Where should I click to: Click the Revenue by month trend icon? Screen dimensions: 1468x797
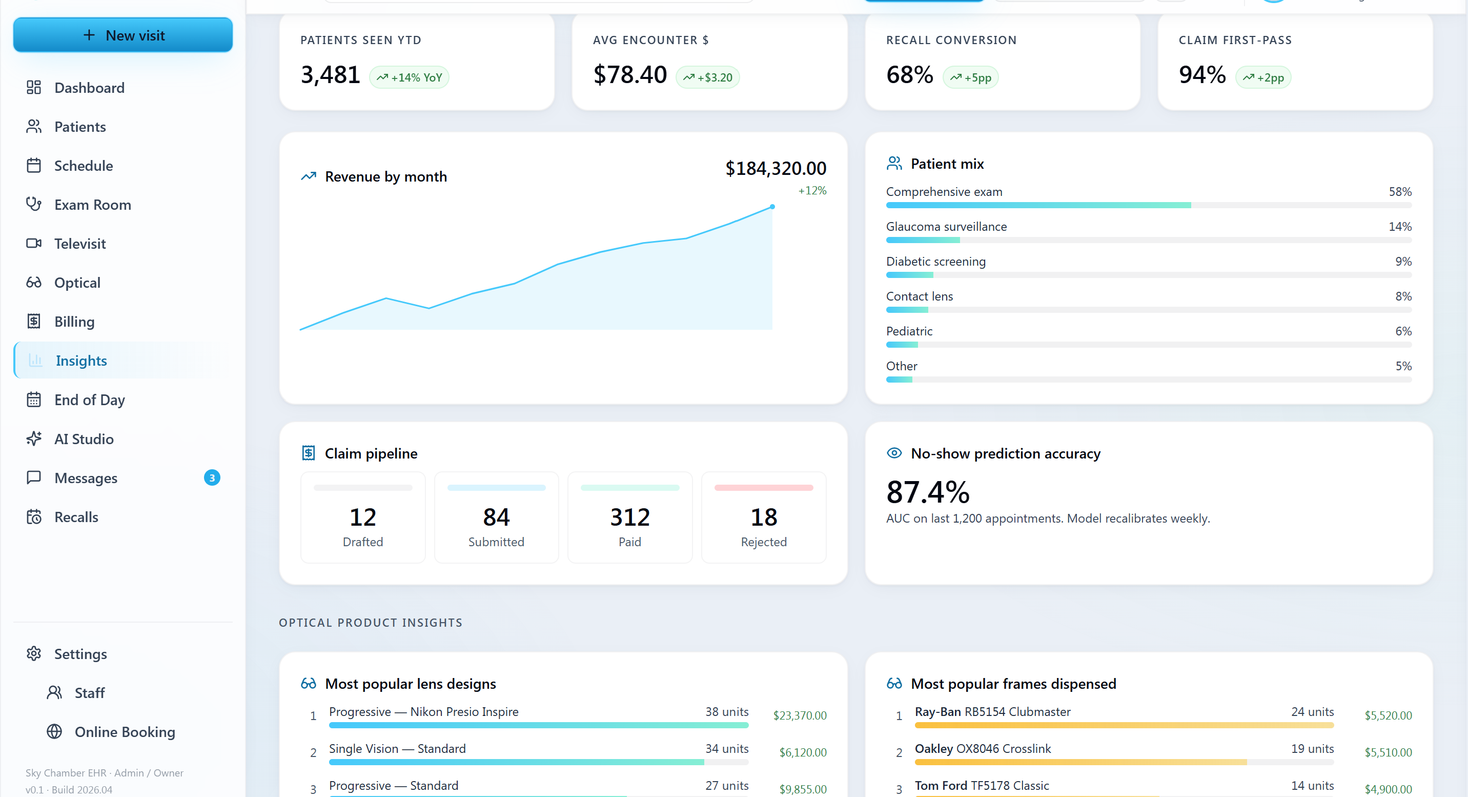(308, 176)
